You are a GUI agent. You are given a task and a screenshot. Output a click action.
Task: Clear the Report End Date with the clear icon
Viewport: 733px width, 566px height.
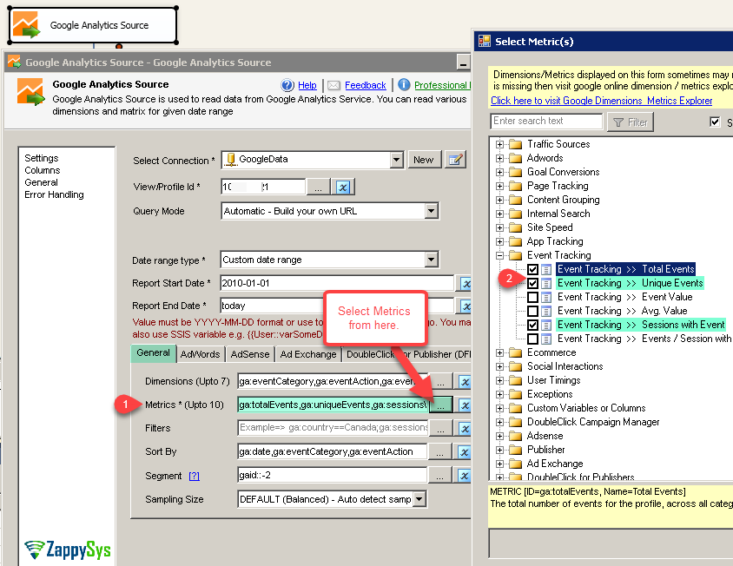466,306
